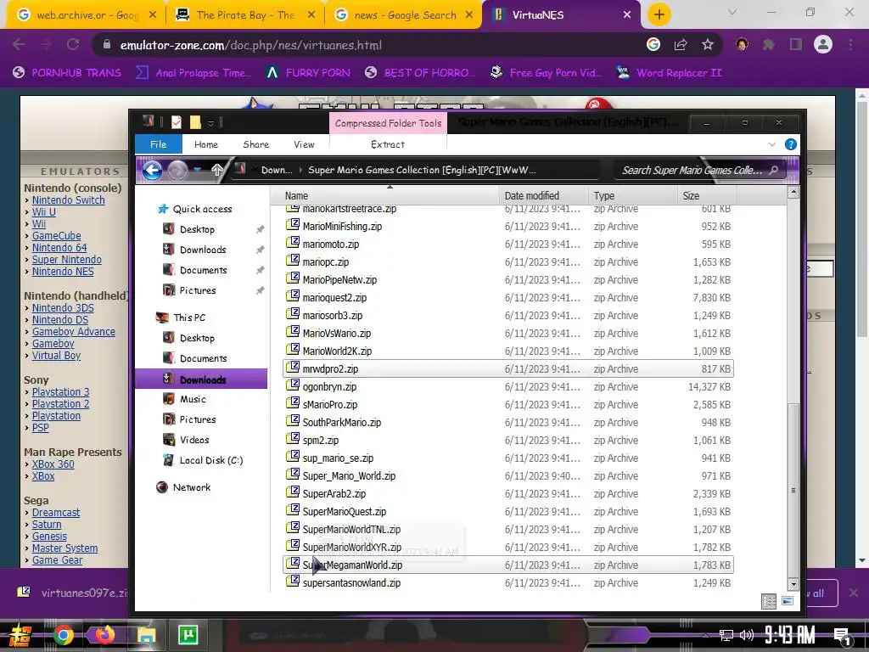869x652 pixels.
Task: Click the Back arrow in File Explorer
Action: [152, 170]
